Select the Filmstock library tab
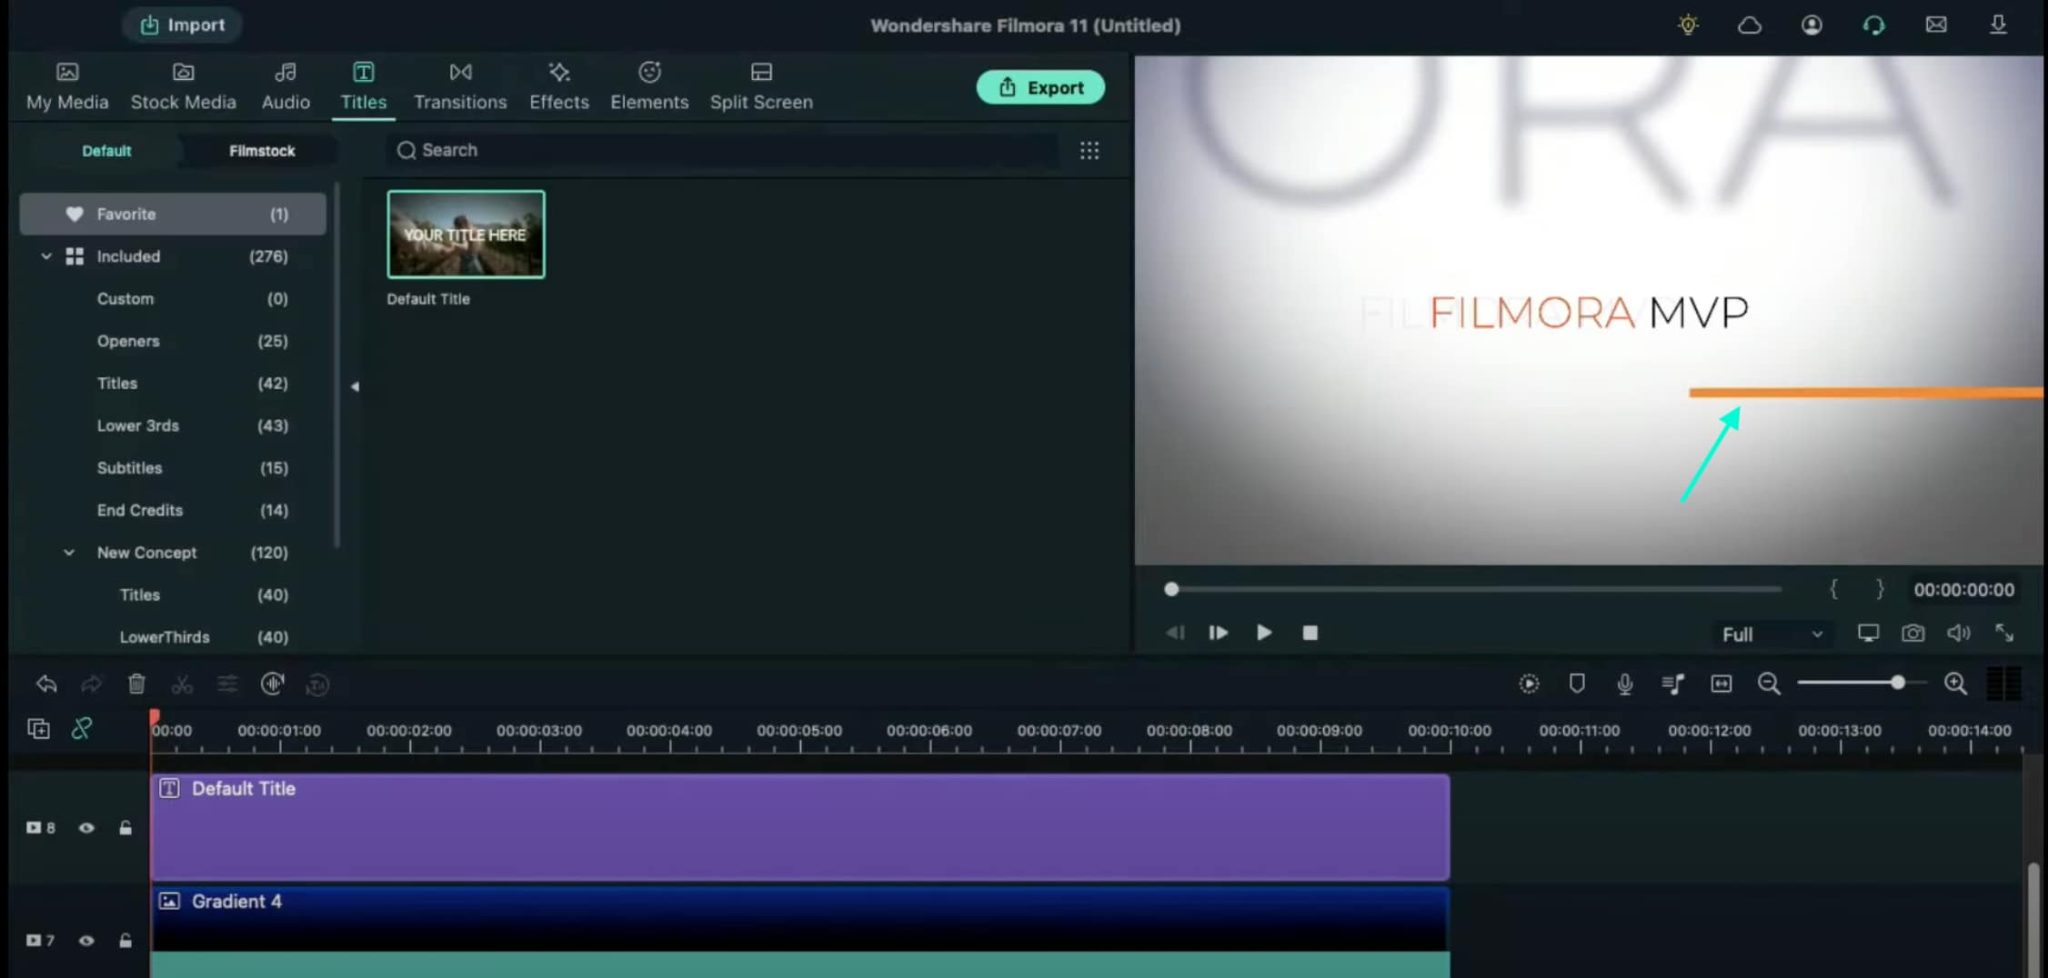2048x978 pixels. point(262,151)
